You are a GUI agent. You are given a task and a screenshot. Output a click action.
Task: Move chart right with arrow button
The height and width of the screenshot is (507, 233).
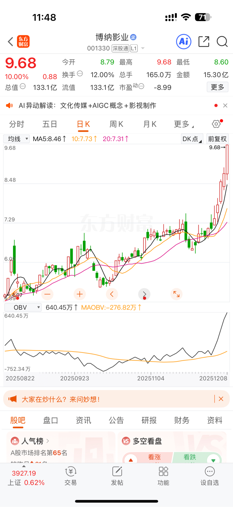pos(144,294)
